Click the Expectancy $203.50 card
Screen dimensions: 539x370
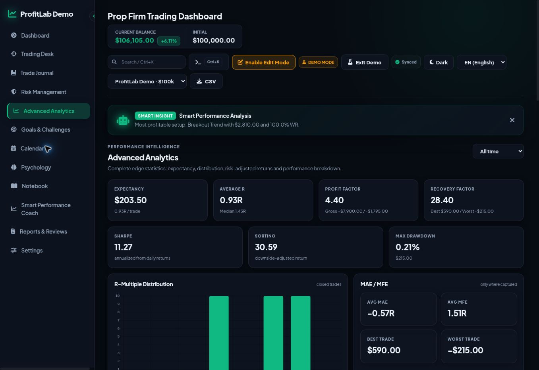click(x=158, y=200)
